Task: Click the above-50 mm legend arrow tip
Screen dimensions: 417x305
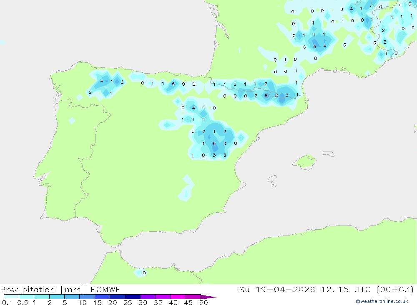Action: (x=208, y=297)
